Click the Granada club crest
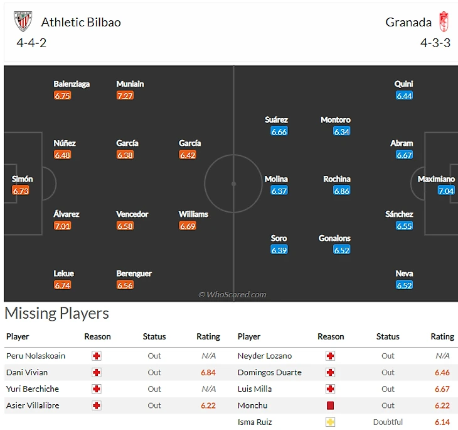This screenshot has width=458, height=430. (x=444, y=22)
